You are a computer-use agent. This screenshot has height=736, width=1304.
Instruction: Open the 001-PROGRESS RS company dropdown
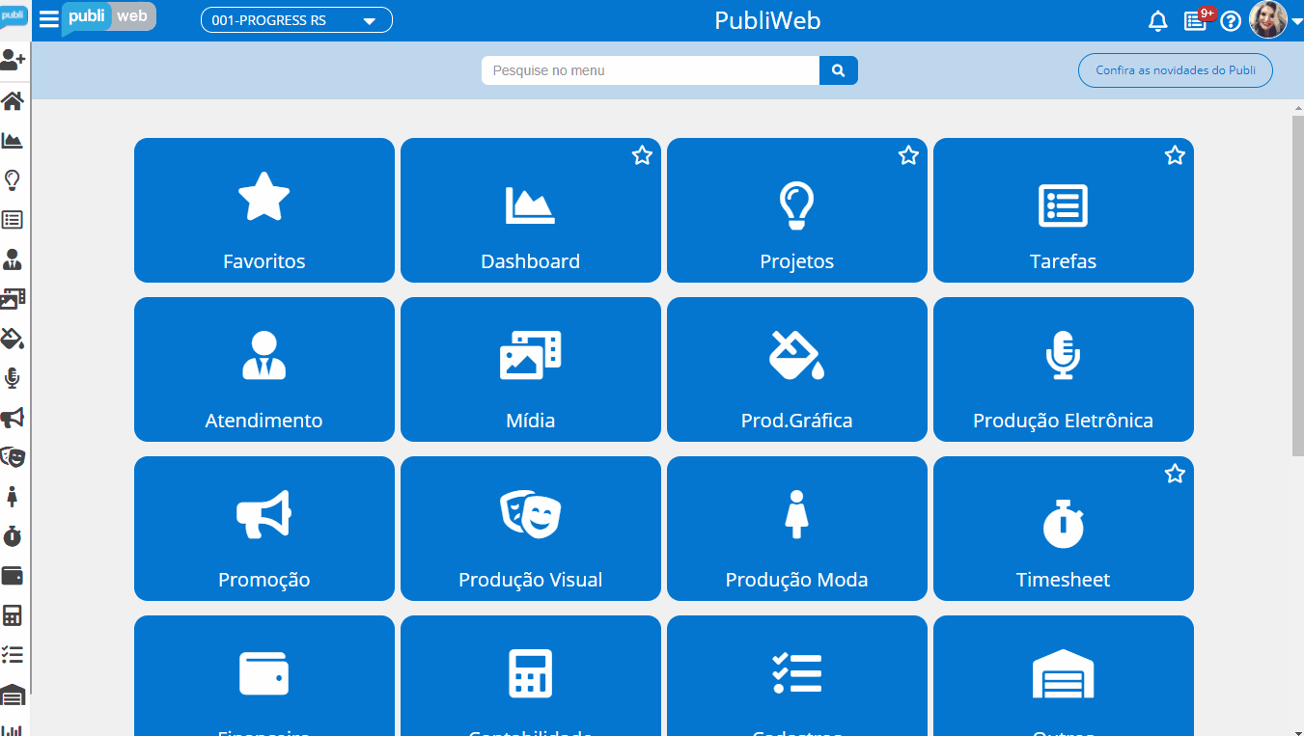[x=296, y=20]
